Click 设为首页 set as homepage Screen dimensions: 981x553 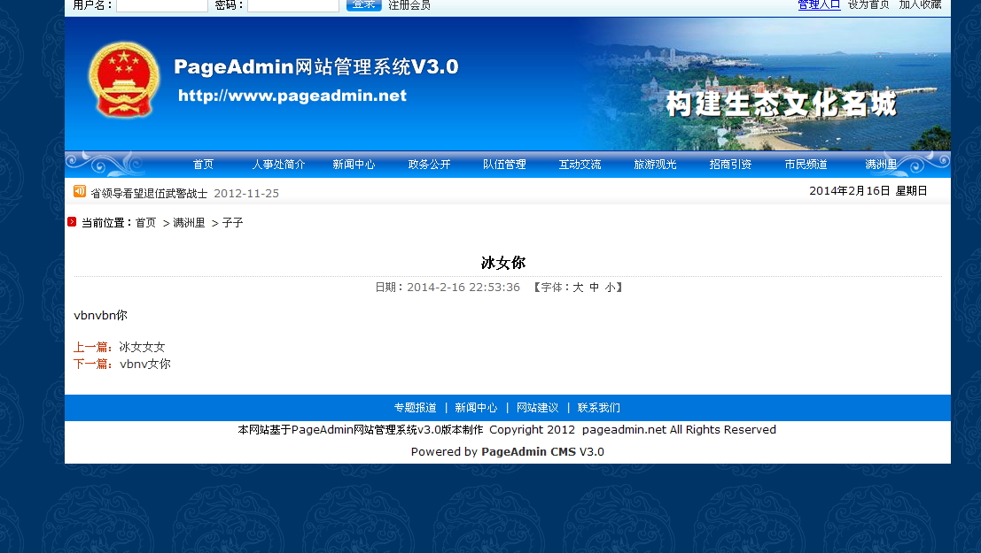[868, 4]
